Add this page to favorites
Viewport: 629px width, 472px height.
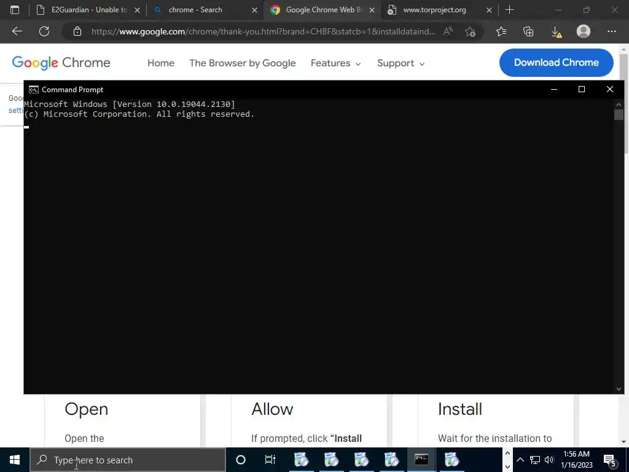(470, 31)
